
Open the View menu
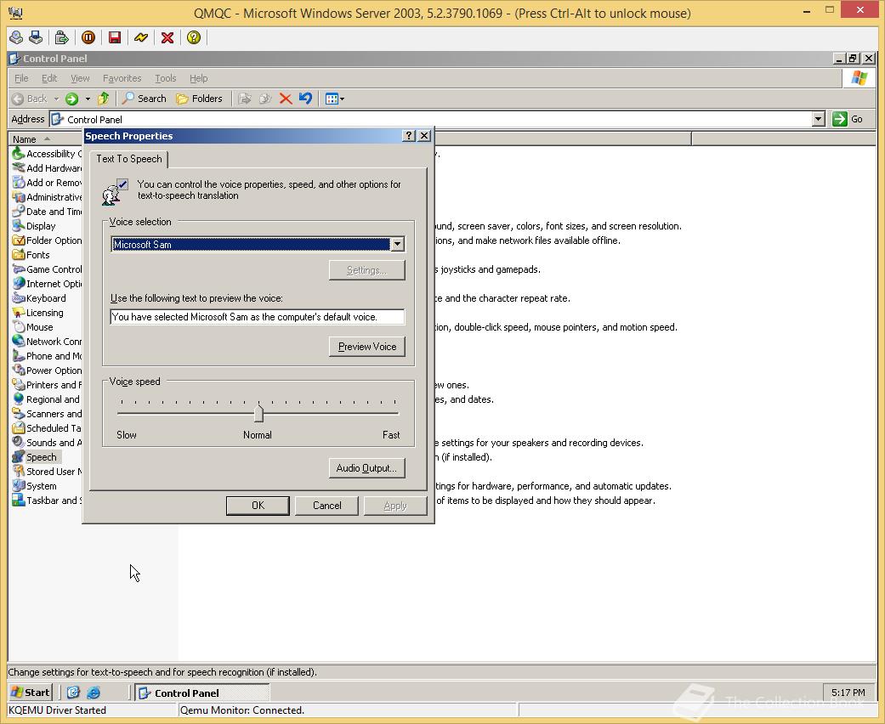tap(80, 78)
